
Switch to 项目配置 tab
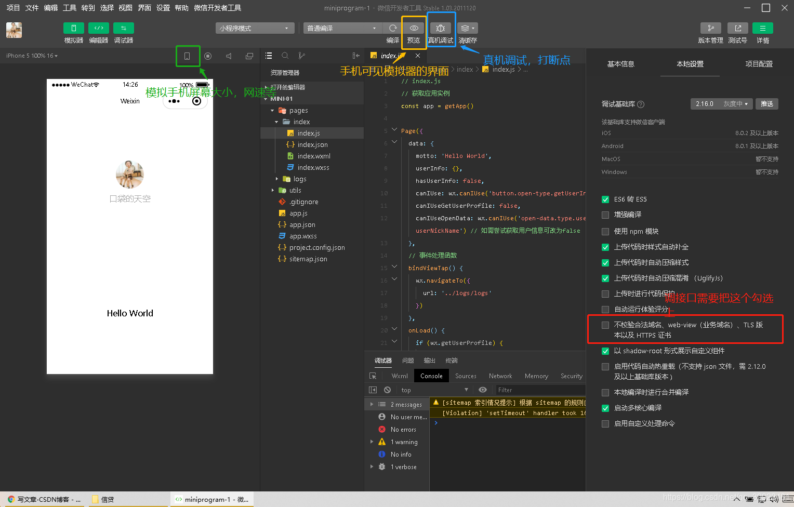(759, 64)
